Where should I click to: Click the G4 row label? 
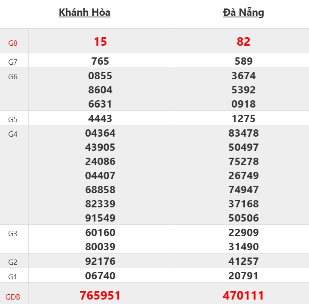[13, 134]
